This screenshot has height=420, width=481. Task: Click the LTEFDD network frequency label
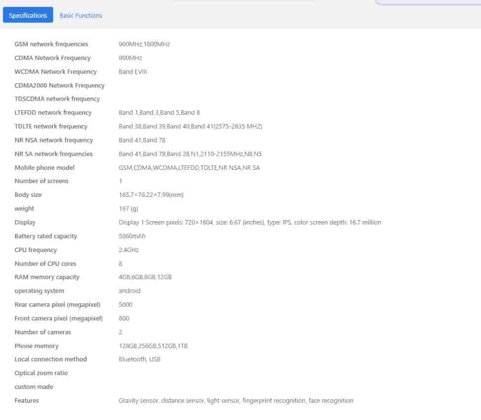pos(53,113)
